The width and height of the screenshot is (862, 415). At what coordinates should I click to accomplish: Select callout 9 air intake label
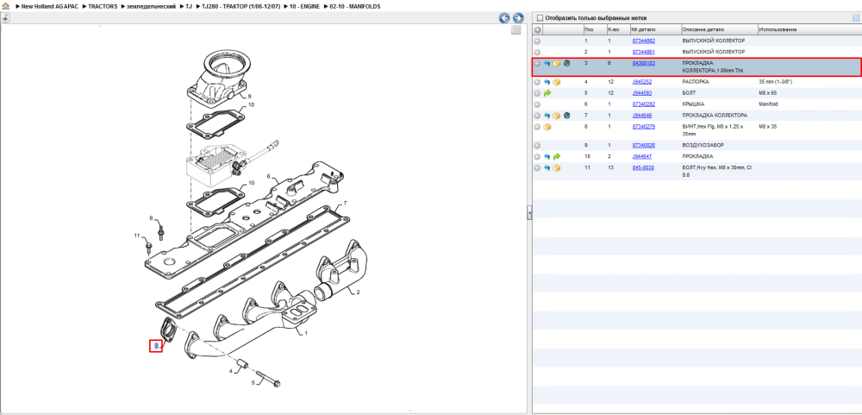[x=249, y=97]
